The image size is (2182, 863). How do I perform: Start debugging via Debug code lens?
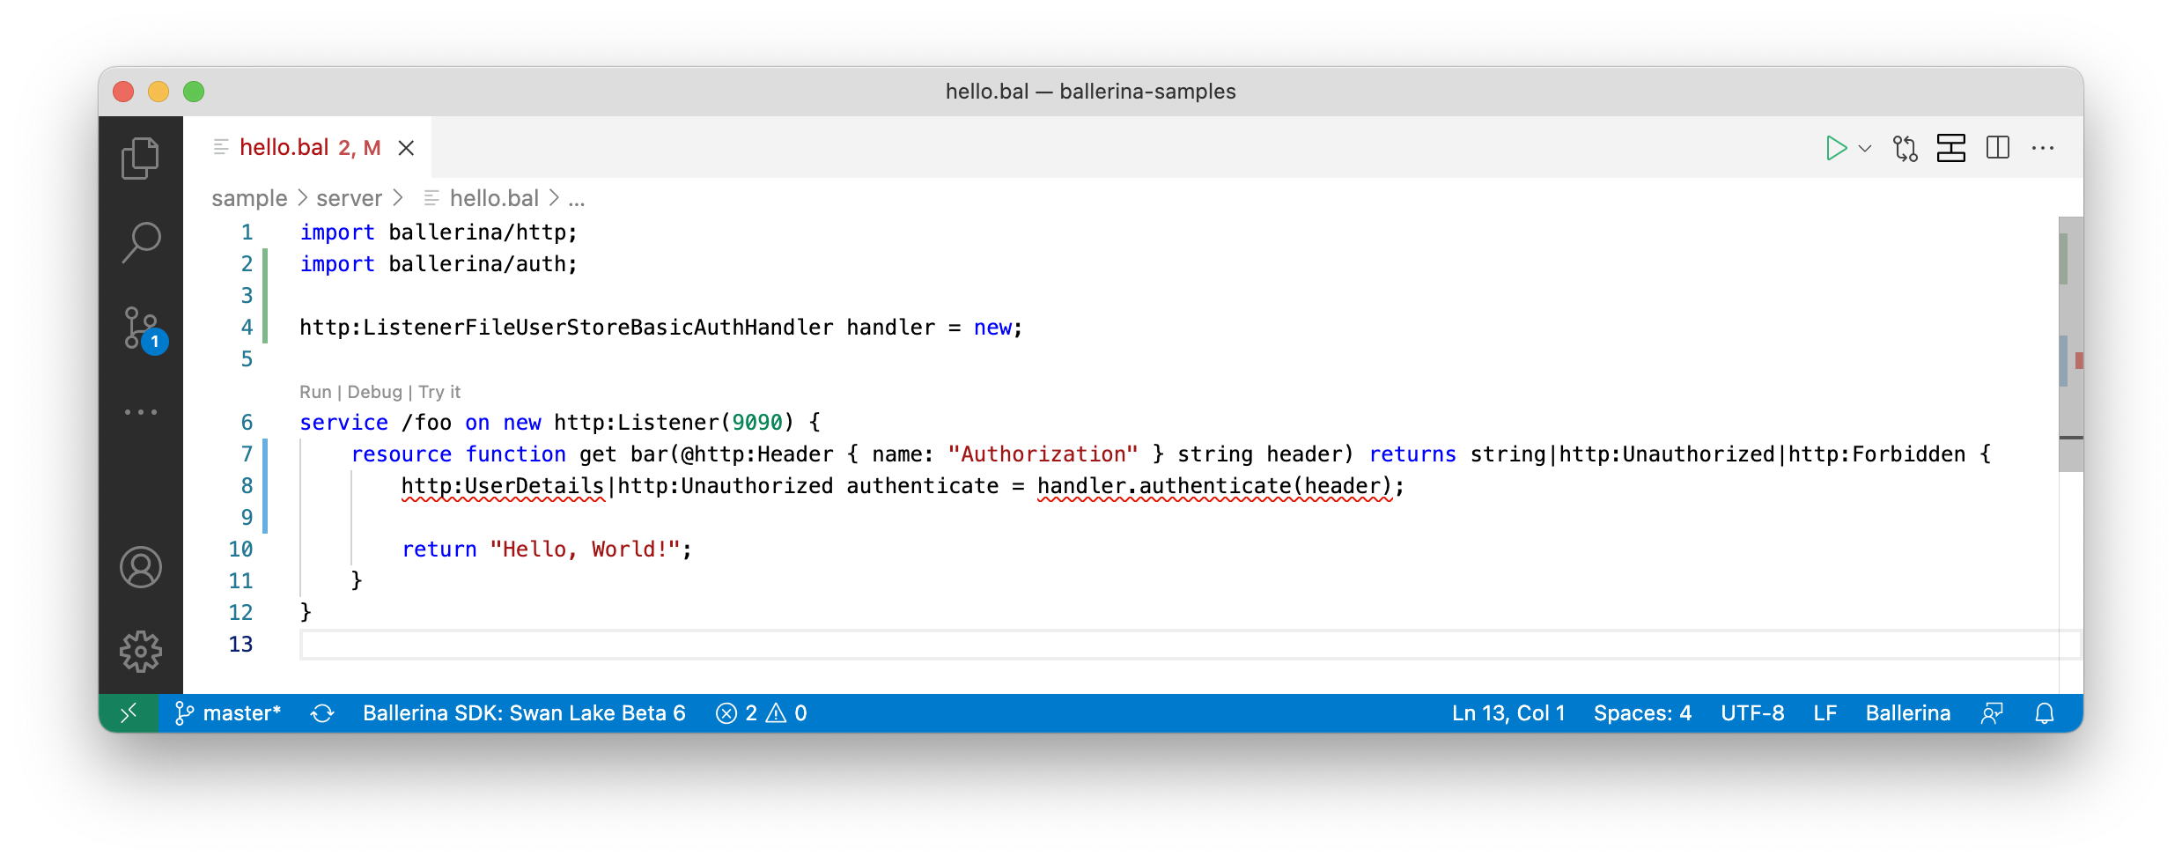pos(374,392)
